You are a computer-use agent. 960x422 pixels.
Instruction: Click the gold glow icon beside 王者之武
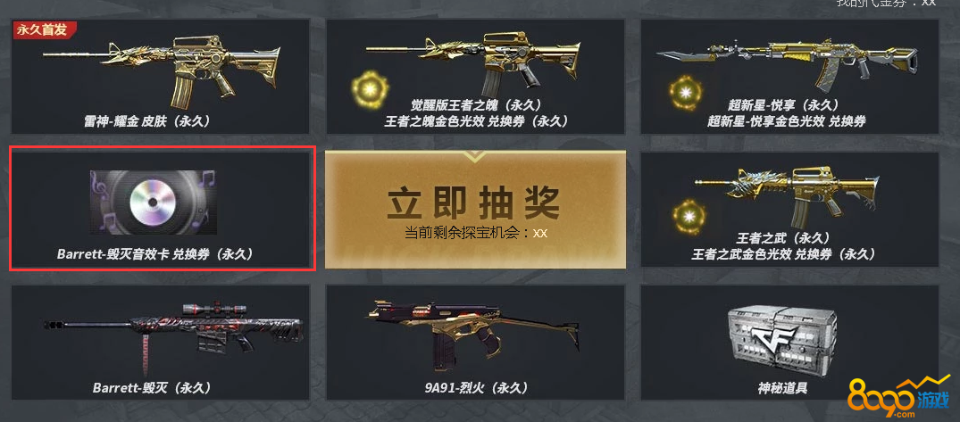coord(689,217)
